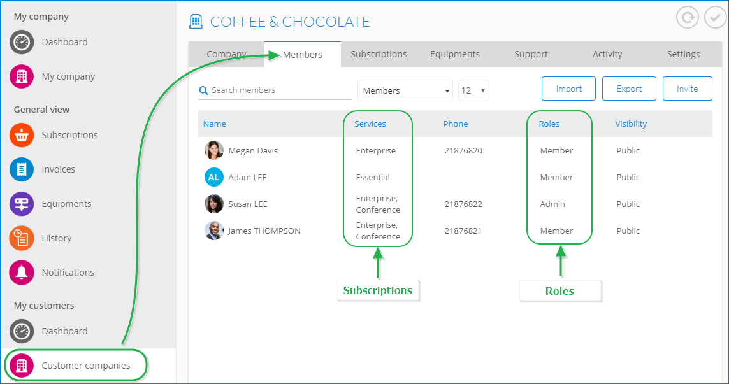
Task: Select the Invoices icon in sidebar
Action: [22, 169]
